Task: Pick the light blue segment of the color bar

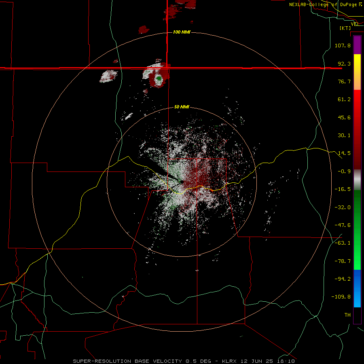Action: point(357,299)
